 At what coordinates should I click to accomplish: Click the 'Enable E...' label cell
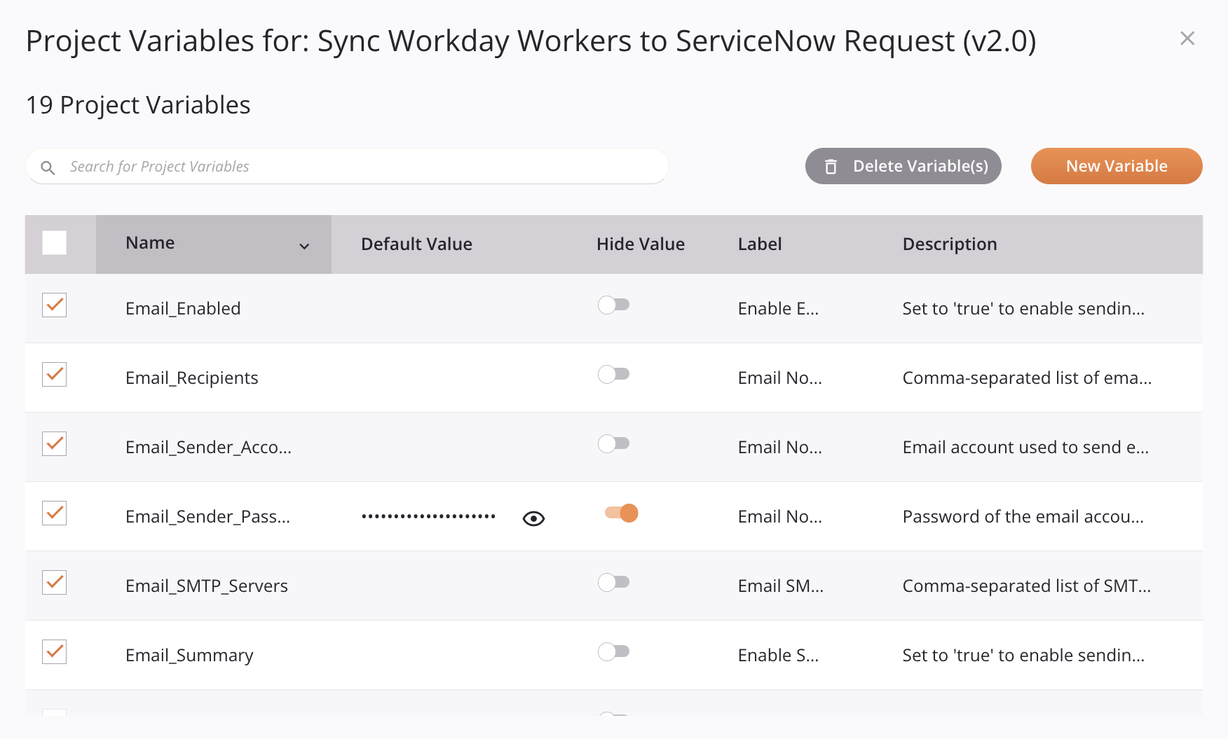click(x=778, y=308)
